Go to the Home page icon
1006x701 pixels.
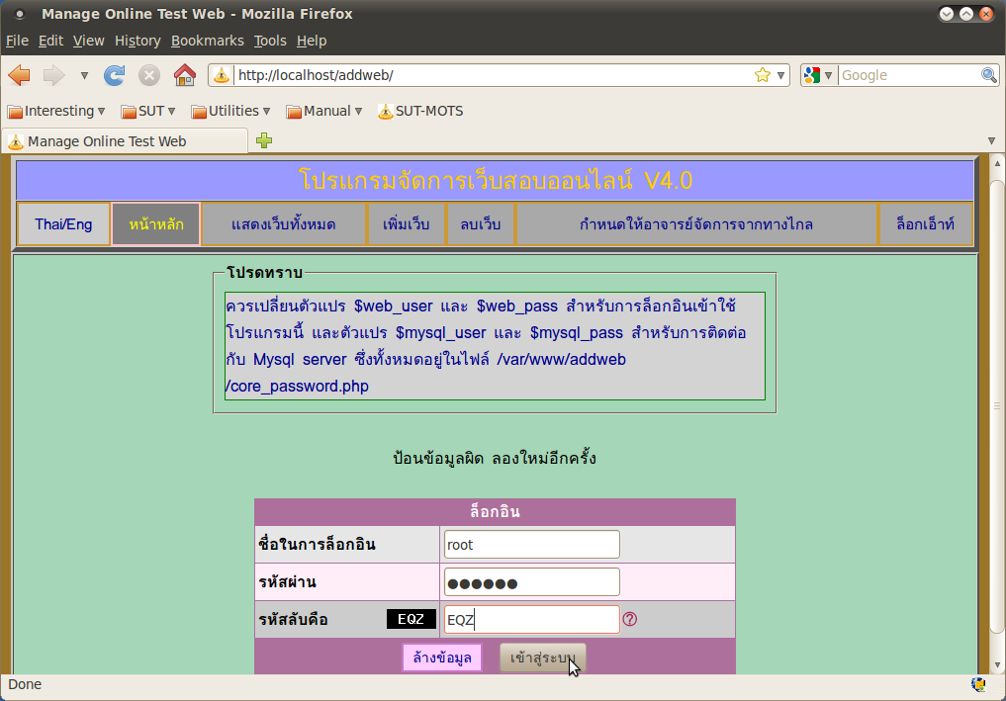click(x=185, y=75)
